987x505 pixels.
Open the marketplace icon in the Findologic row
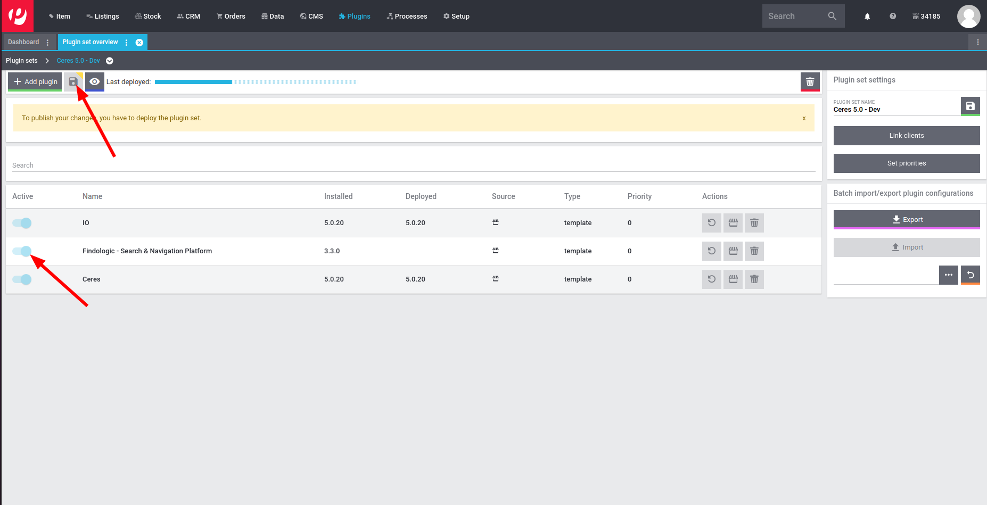point(733,251)
